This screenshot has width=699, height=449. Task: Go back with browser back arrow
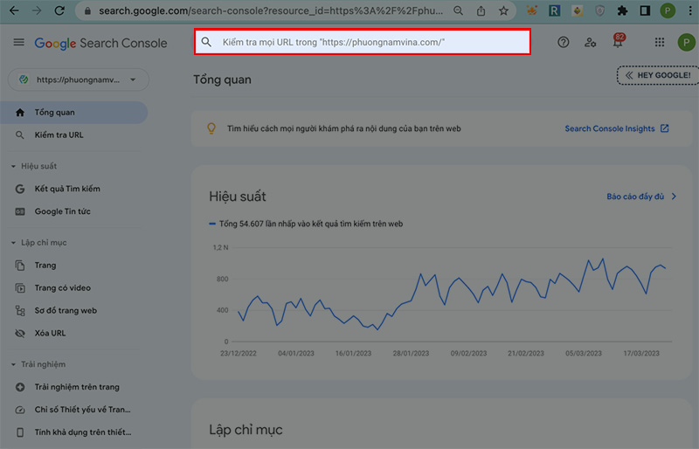tap(14, 10)
